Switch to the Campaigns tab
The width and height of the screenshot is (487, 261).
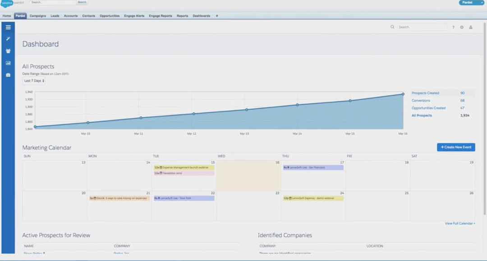[x=38, y=16]
